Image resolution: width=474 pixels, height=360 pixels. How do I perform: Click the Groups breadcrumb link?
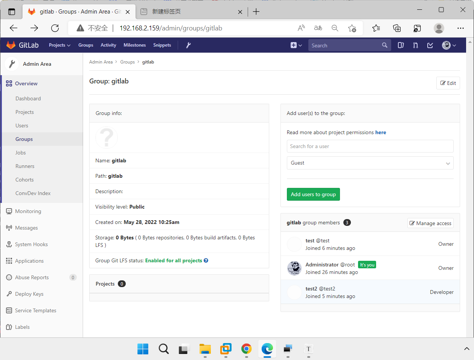128,62
